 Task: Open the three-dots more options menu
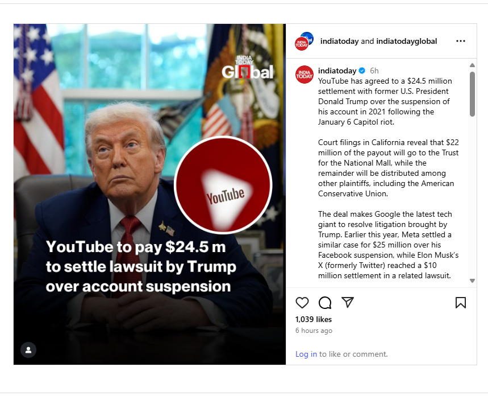(x=461, y=41)
